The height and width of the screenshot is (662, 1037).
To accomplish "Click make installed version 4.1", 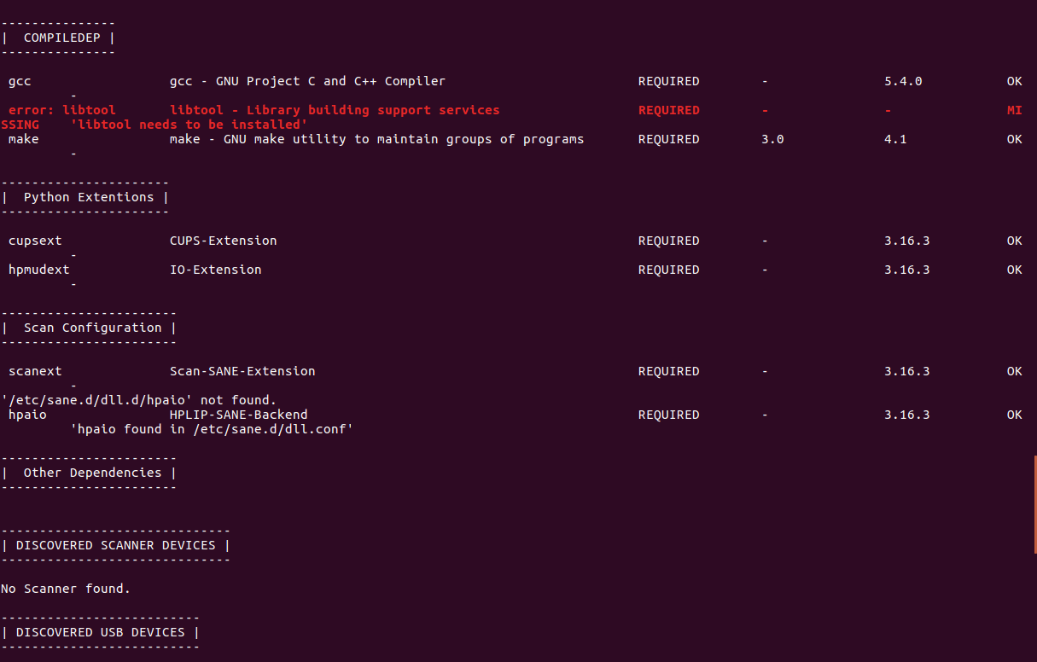I will (895, 139).
